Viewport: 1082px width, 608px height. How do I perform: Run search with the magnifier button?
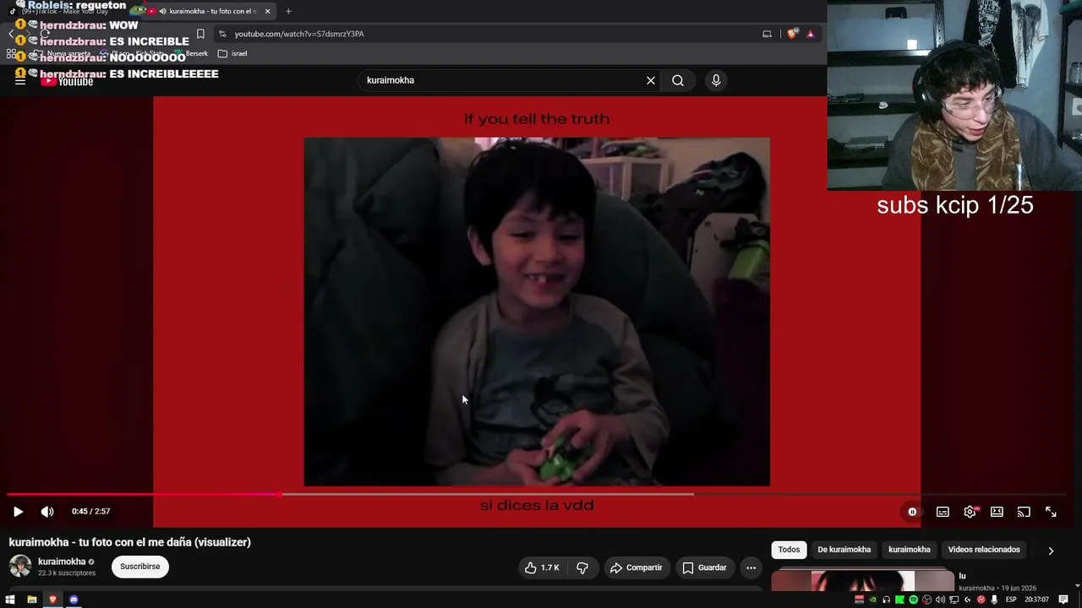tap(678, 80)
